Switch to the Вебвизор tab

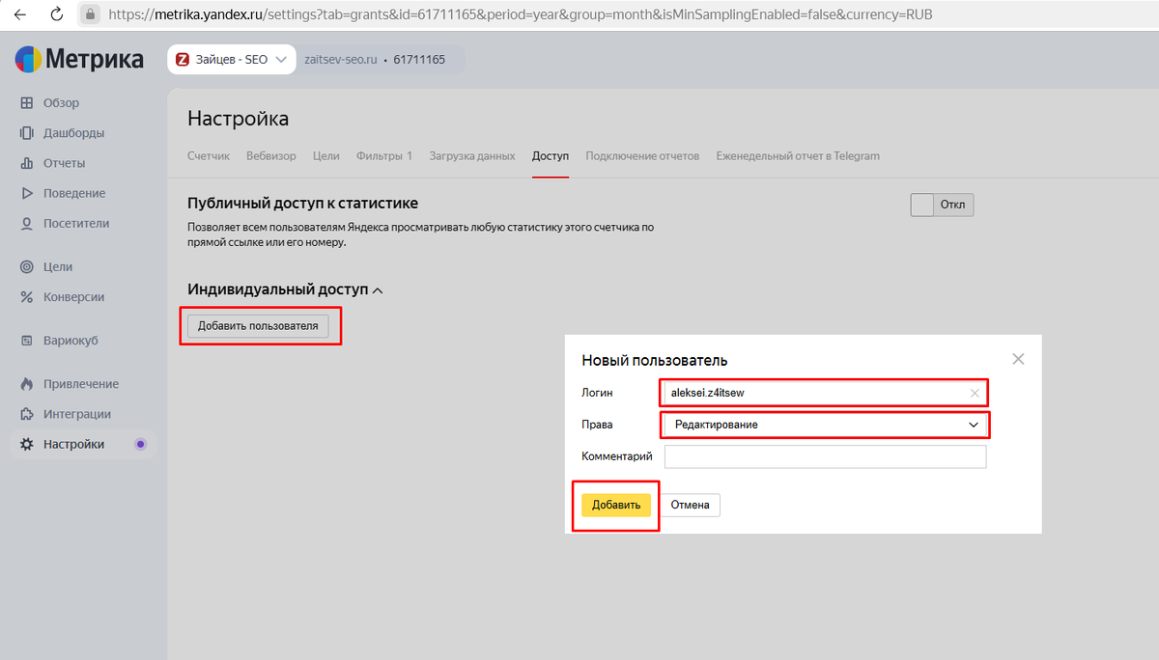(271, 156)
